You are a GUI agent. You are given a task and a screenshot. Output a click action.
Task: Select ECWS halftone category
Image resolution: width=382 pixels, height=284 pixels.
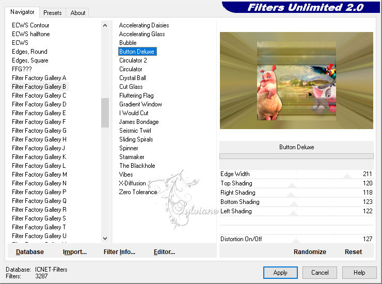pyautogui.click(x=30, y=34)
